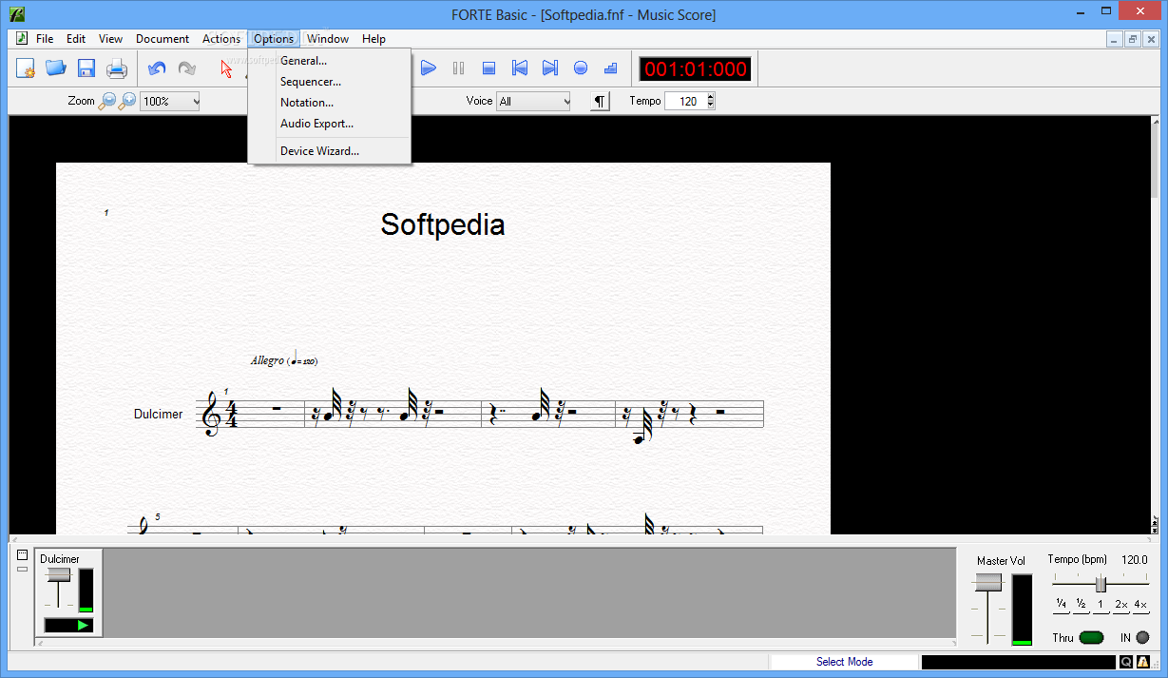
Task: Redo the last undone action
Action: [x=187, y=68]
